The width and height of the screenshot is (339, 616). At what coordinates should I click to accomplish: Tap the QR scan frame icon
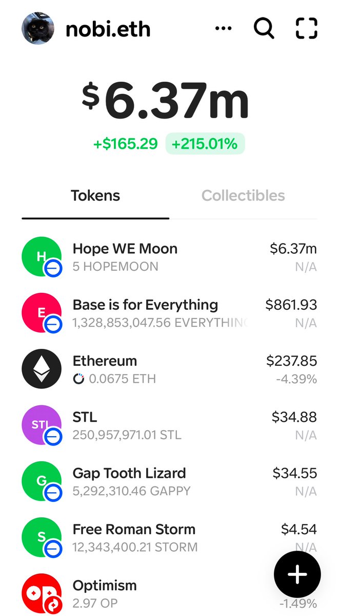[x=306, y=28]
